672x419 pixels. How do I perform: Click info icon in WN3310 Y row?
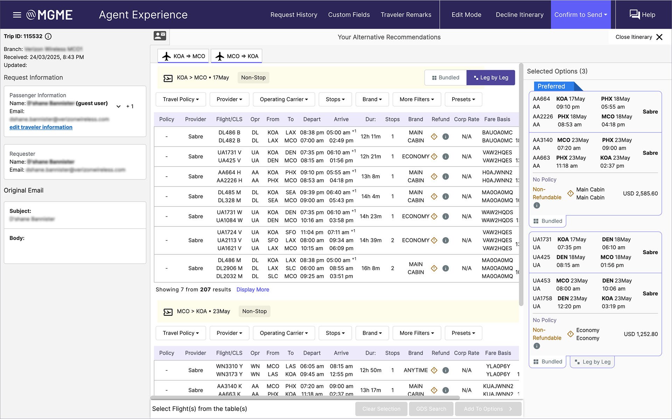[446, 370]
